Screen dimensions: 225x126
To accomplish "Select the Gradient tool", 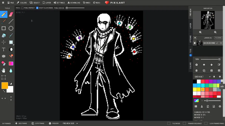I will tap(11, 63).
